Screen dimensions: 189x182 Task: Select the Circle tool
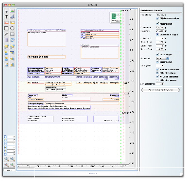[12, 28]
